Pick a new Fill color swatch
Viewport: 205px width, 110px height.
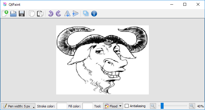click(88, 106)
